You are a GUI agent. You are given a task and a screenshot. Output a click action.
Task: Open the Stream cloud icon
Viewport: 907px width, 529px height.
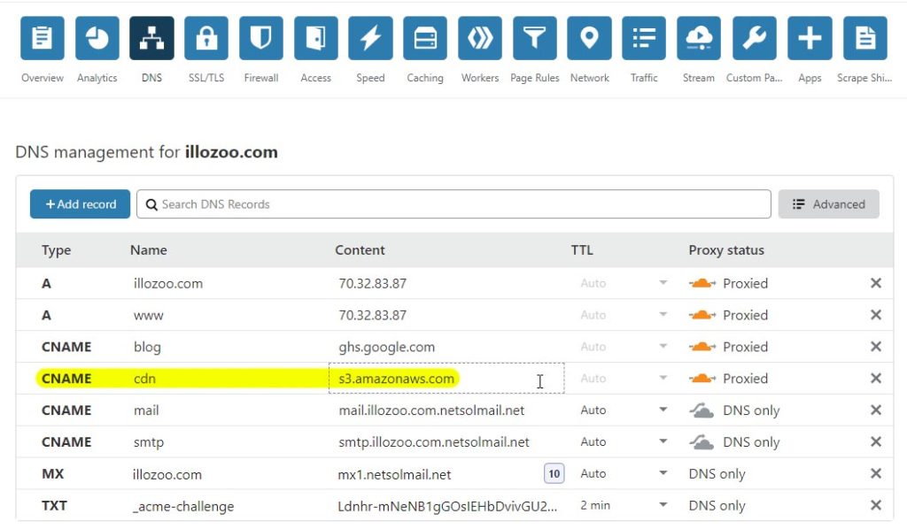click(699, 38)
